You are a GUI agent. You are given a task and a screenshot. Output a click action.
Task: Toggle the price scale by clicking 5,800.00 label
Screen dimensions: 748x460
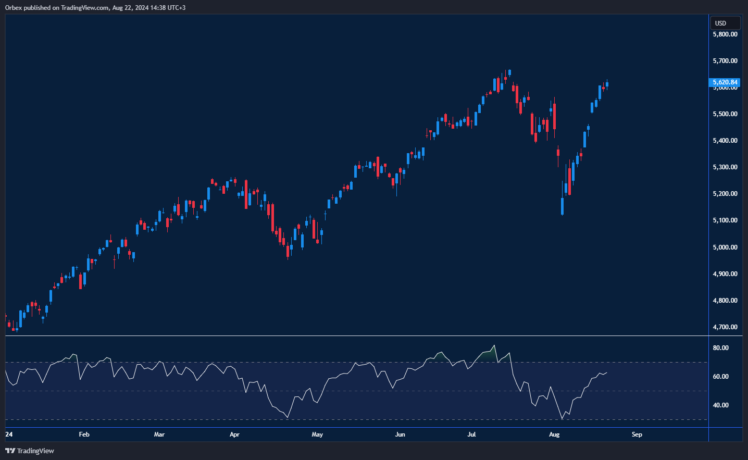(x=725, y=34)
